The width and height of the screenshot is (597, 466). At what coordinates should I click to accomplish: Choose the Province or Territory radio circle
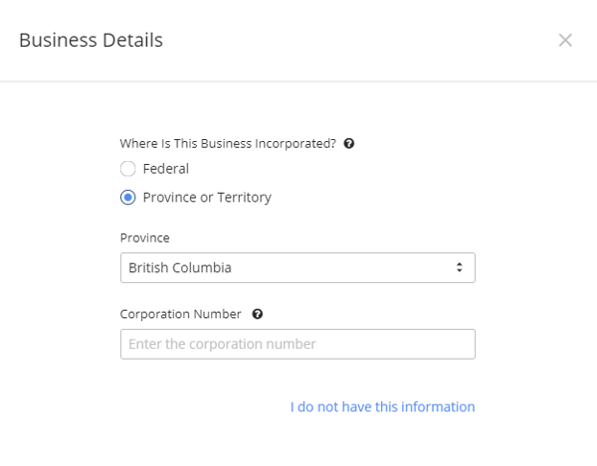point(128,198)
